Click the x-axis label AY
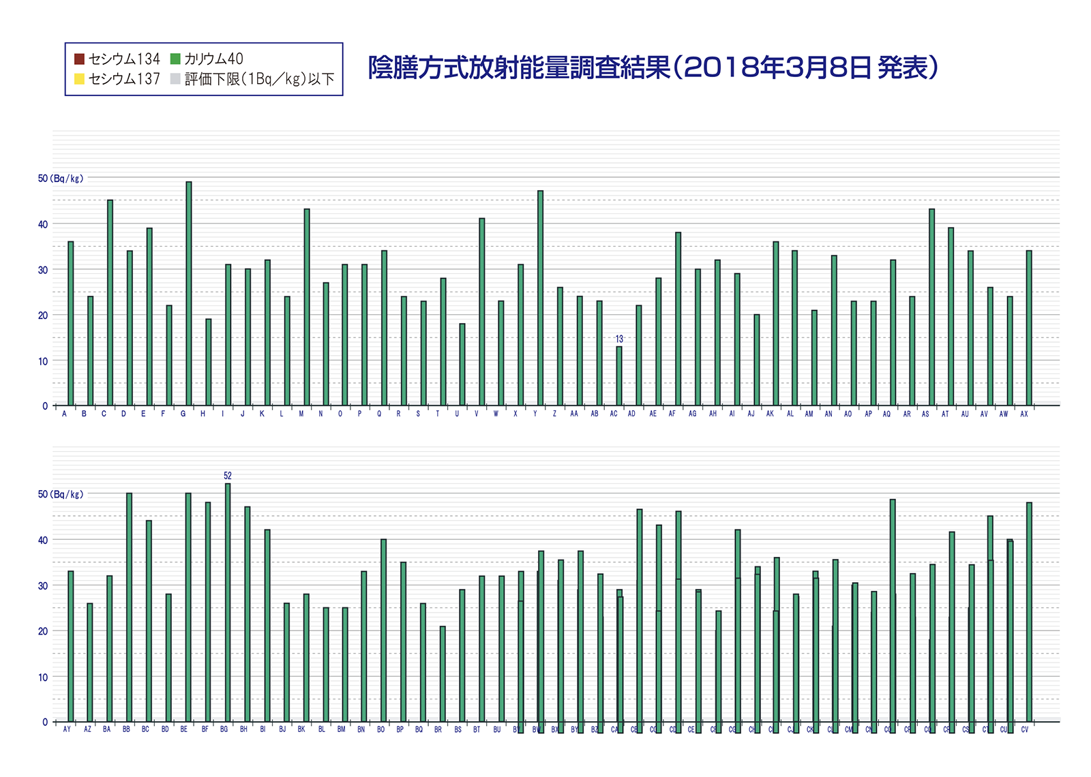Screen dimensions: 1091x777 [67, 729]
